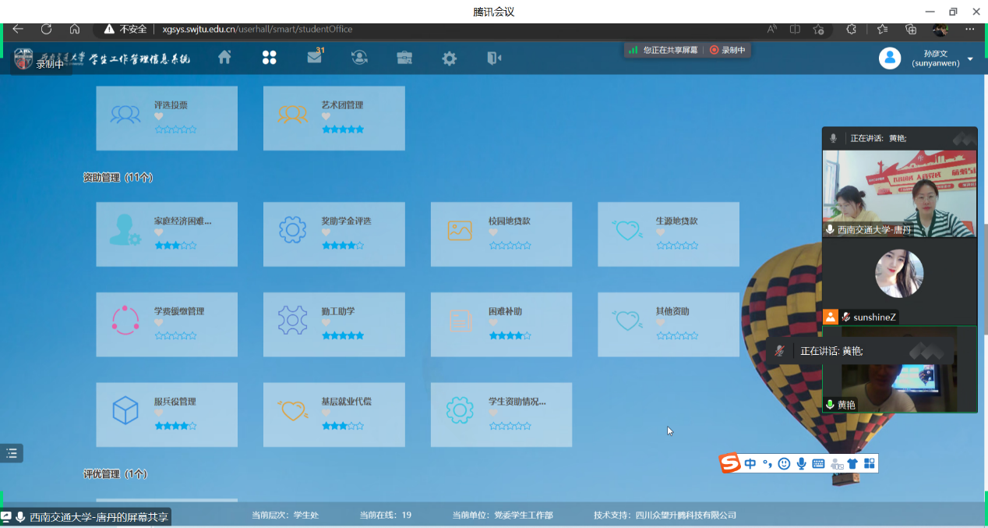Expand the left side list menu button
Image resolution: width=988 pixels, height=528 pixels.
[x=11, y=453]
